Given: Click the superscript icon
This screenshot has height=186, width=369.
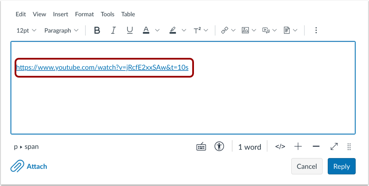Looking at the screenshot, I should click(197, 30).
